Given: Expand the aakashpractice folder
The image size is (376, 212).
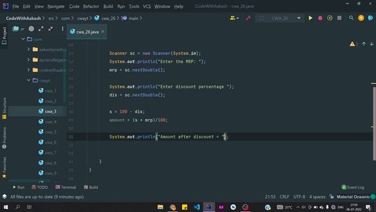Looking at the screenshot, I should [28, 49].
